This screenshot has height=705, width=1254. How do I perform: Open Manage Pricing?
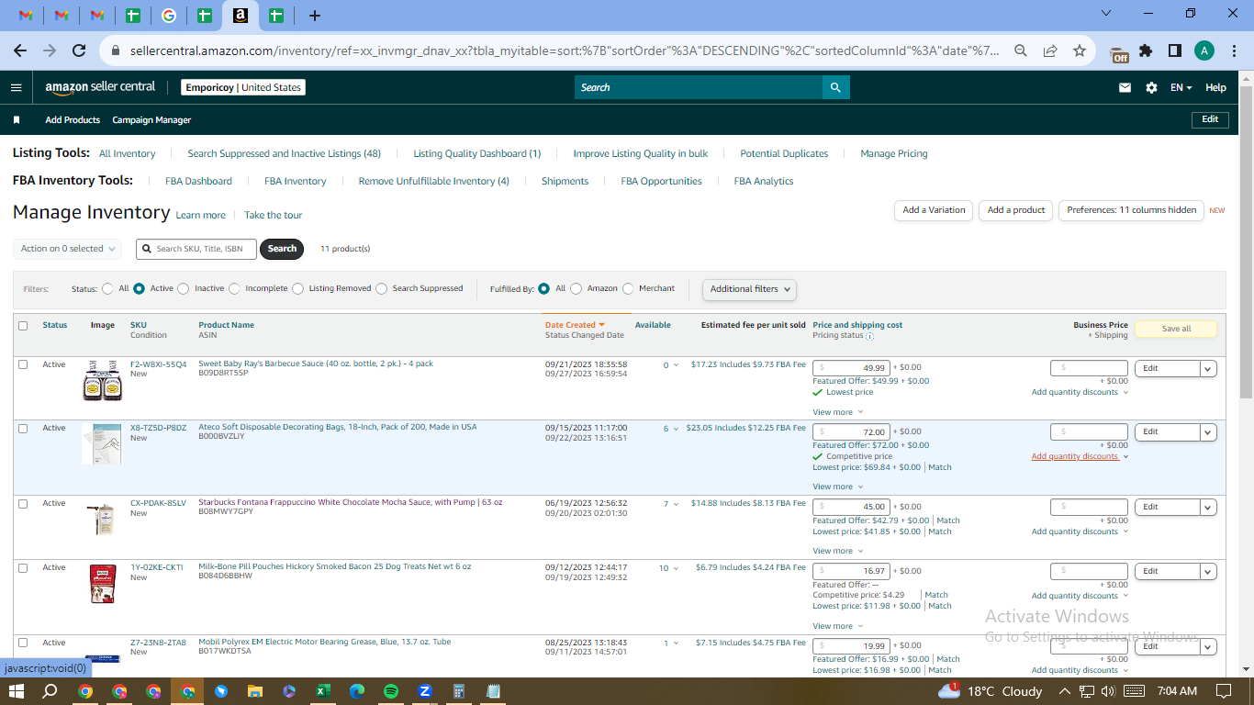pyautogui.click(x=894, y=153)
